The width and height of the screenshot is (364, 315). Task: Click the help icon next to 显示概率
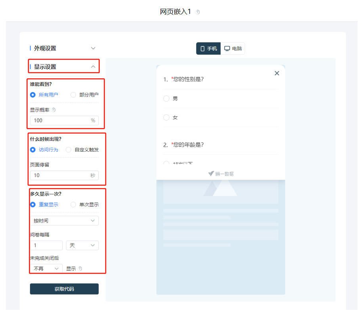pos(53,110)
